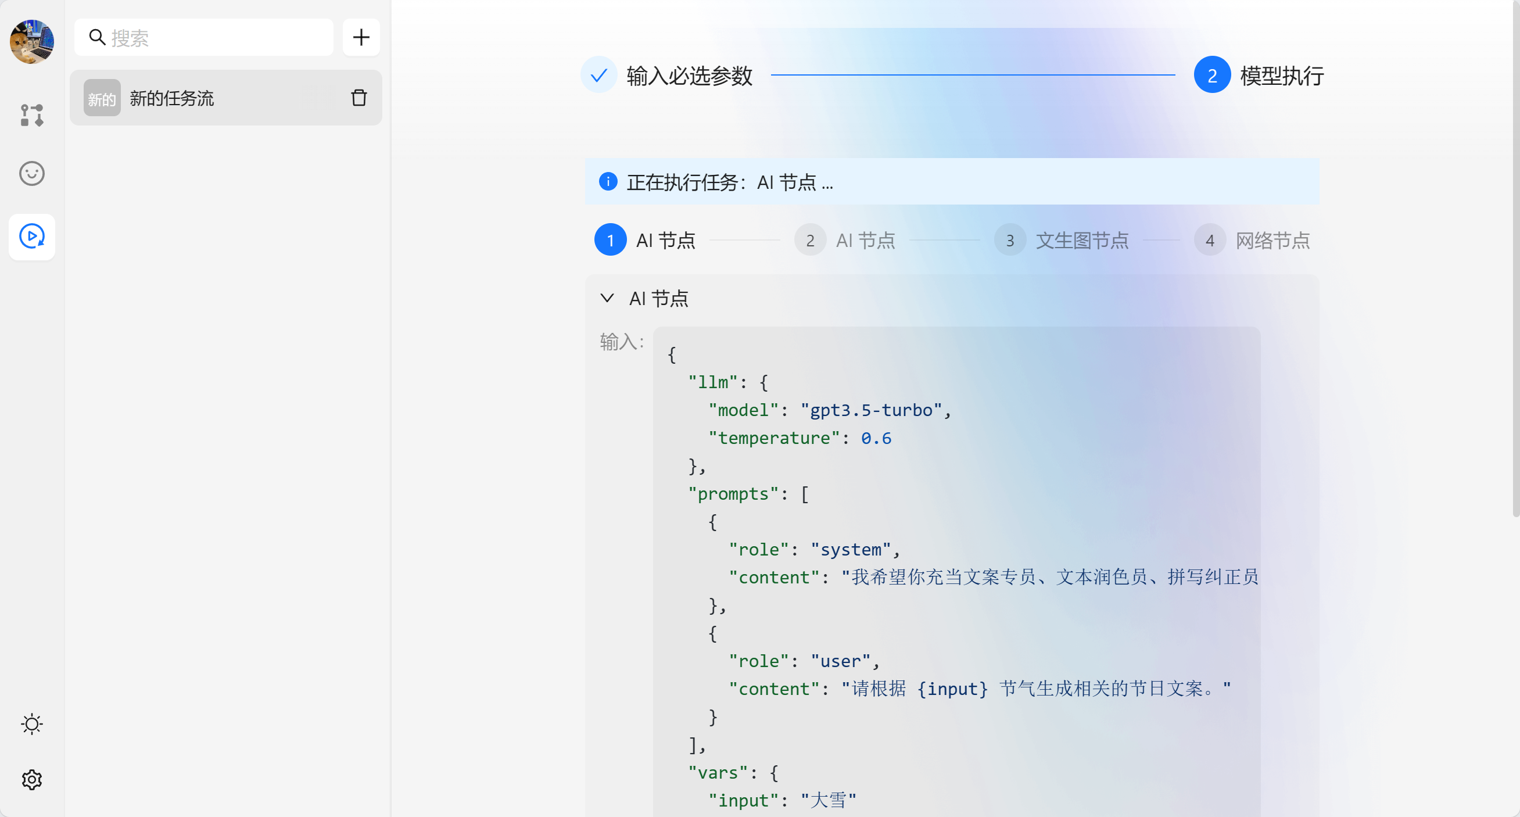This screenshot has width=1520, height=817.
Task: Open the workflow editor sidebar icon
Action: click(32, 115)
